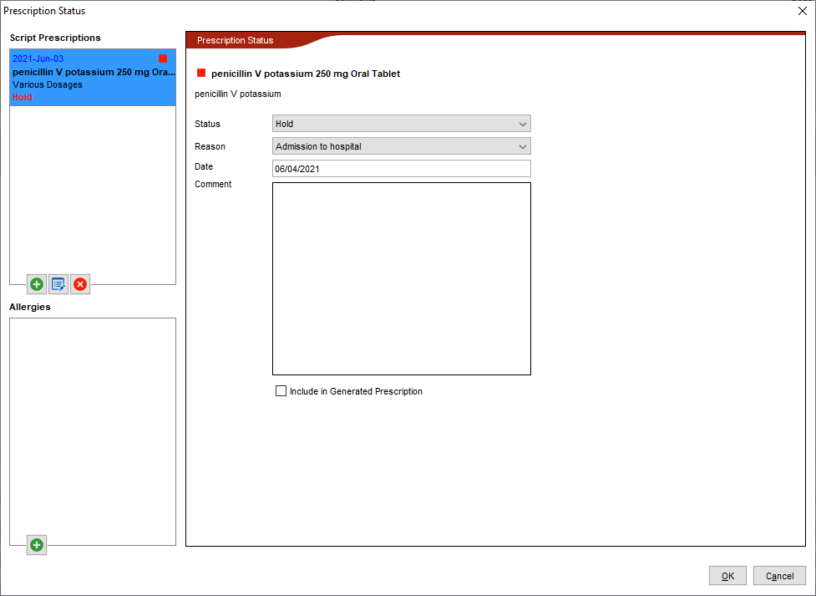Click red square beside penicillin tablet heading

point(201,74)
